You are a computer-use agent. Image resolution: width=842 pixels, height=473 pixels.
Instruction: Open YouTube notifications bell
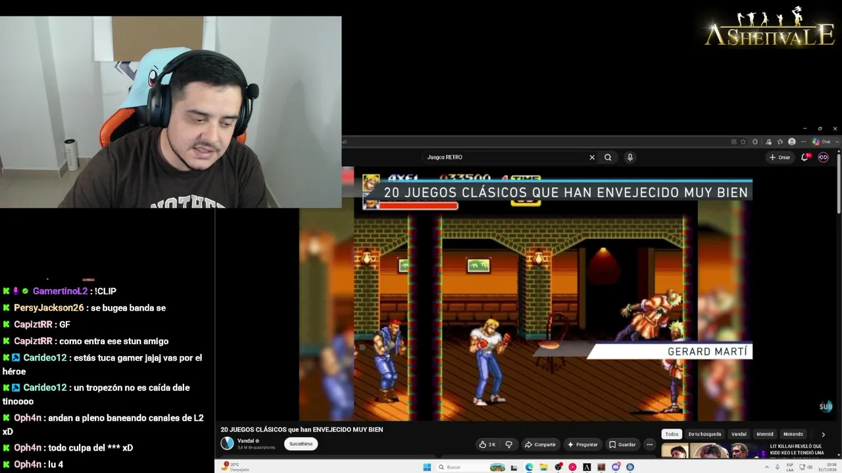point(805,158)
